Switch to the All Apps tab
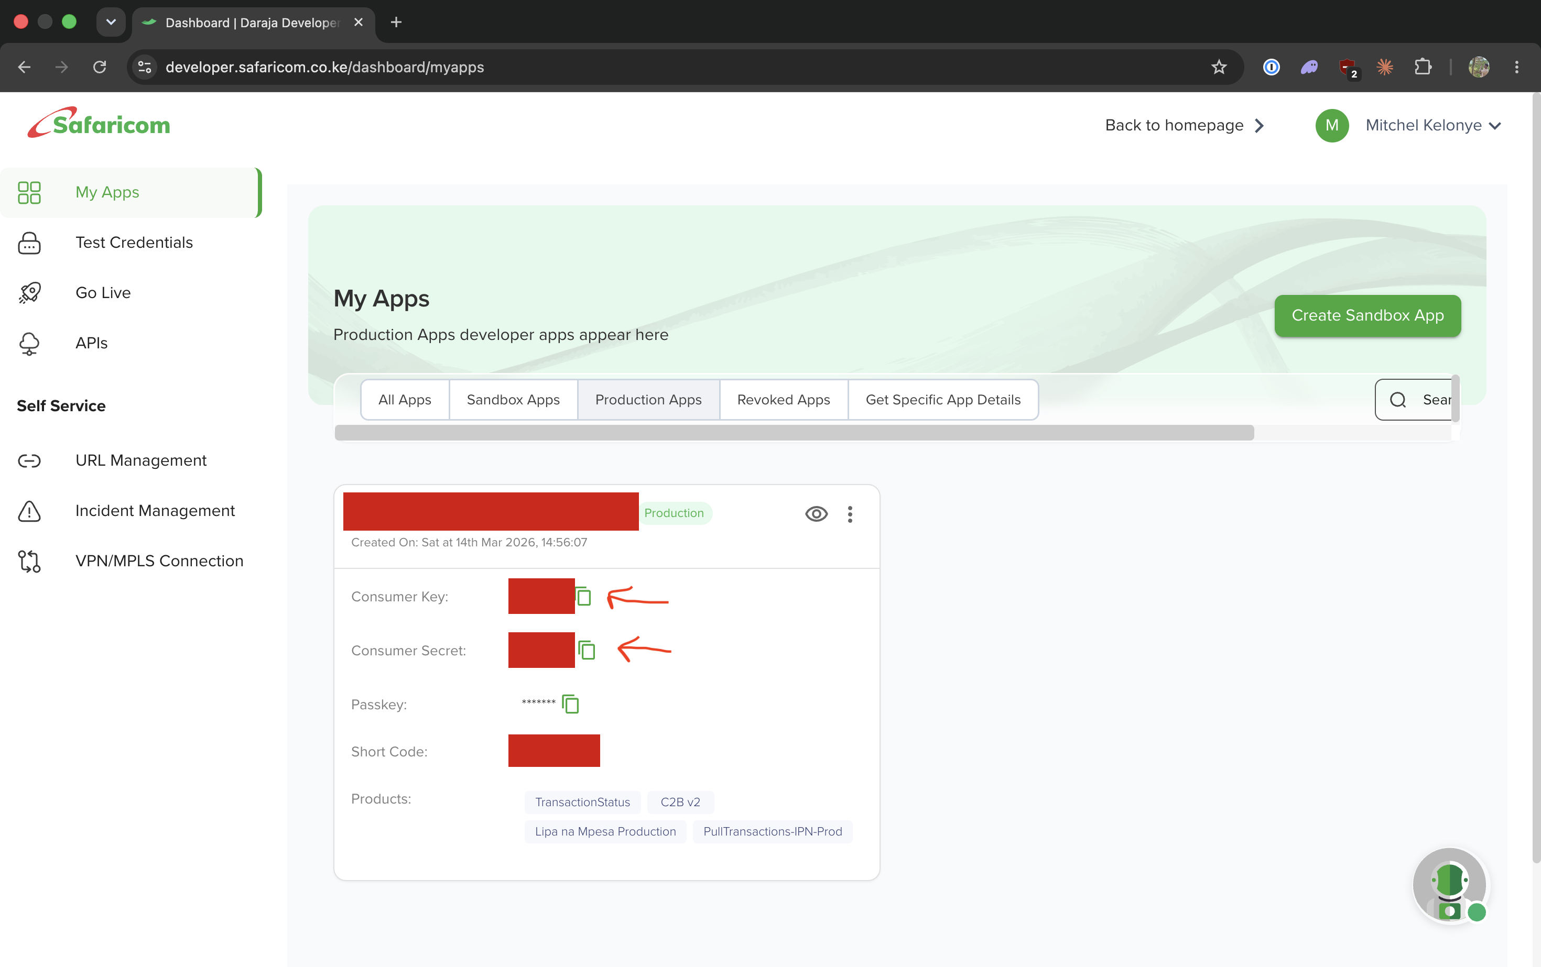The image size is (1541, 967). click(x=405, y=400)
